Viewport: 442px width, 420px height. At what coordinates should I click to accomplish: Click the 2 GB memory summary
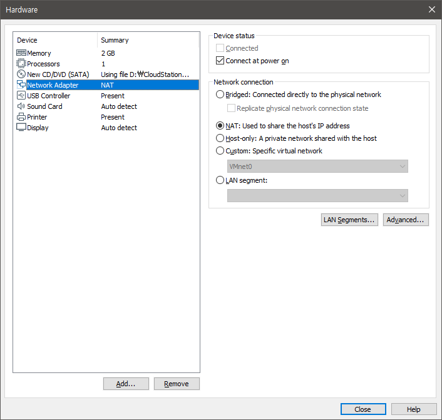(108, 53)
